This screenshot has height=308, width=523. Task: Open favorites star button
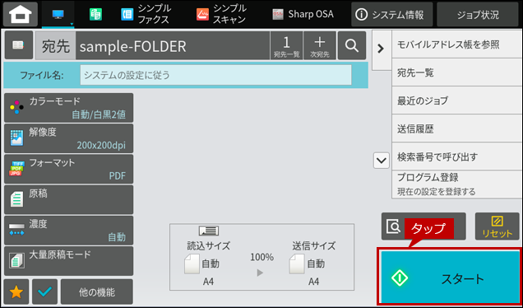pos(16,292)
